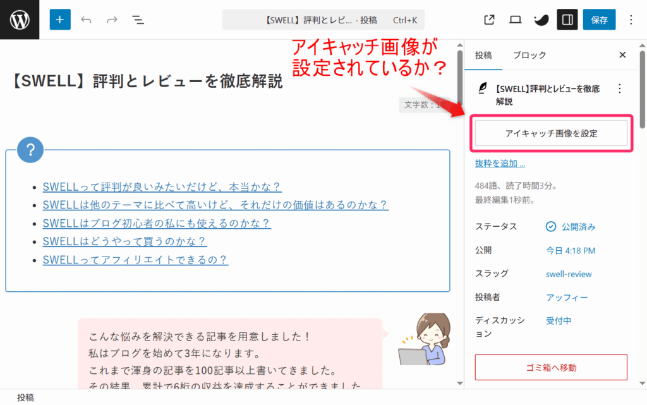This screenshot has height=405, width=647.
Task: Open the block inserter plus button
Action: pos(60,20)
